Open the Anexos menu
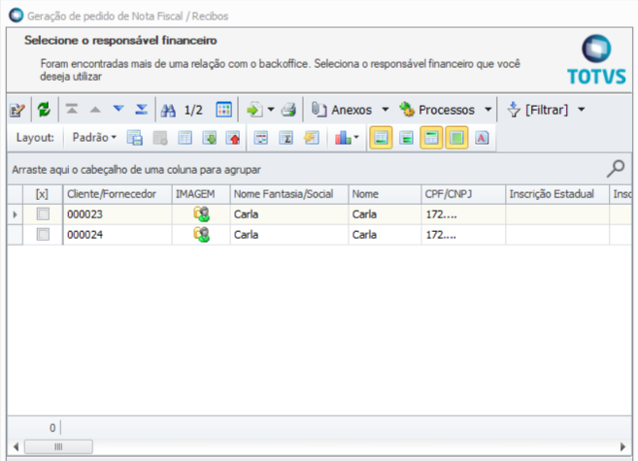The height and width of the screenshot is (461, 638). click(x=342, y=110)
